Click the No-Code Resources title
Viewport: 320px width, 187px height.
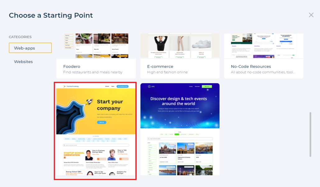tap(251, 66)
